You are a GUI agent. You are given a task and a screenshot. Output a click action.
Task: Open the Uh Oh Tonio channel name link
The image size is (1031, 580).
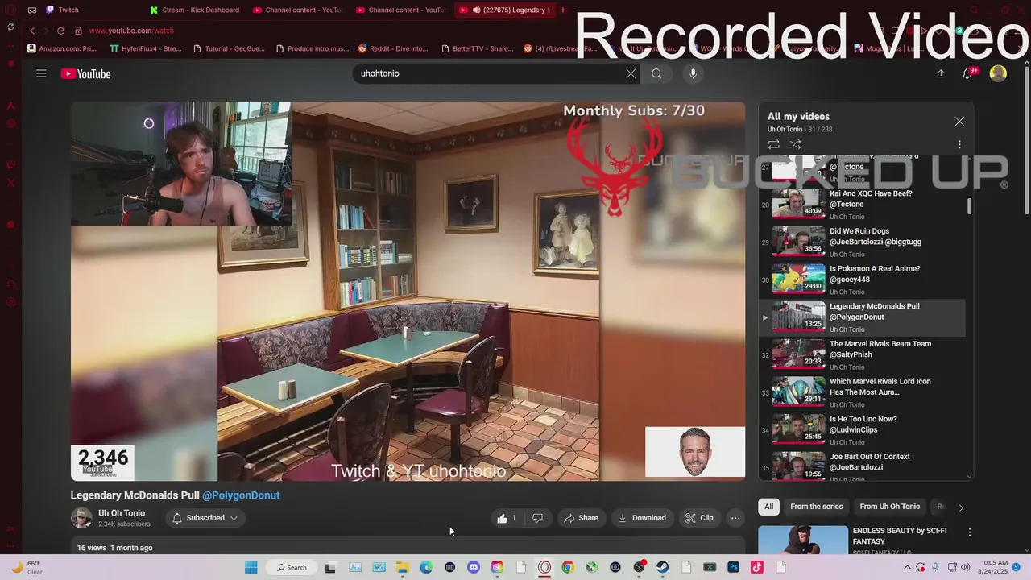coord(122,513)
